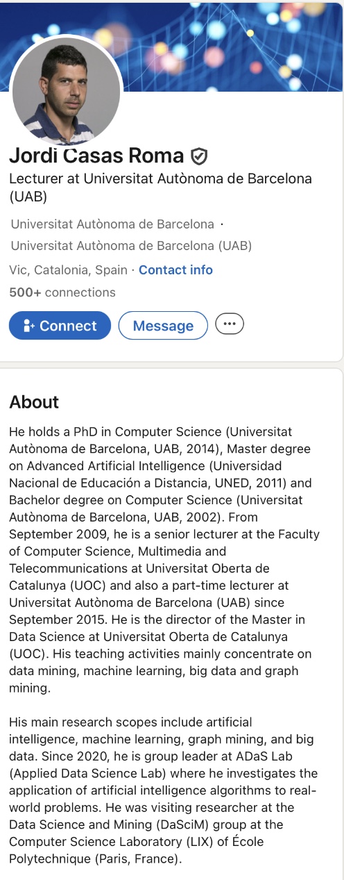Click the location Vic, Catalonia, Spain
344x880 pixels.
click(x=68, y=270)
